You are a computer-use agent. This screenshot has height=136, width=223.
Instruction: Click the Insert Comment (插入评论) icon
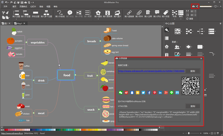click(157, 12)
